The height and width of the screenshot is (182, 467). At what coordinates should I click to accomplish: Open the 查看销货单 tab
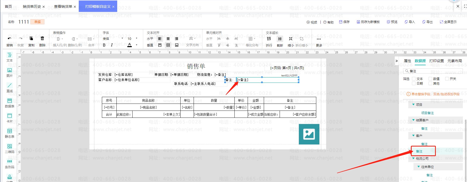[63, 6]
